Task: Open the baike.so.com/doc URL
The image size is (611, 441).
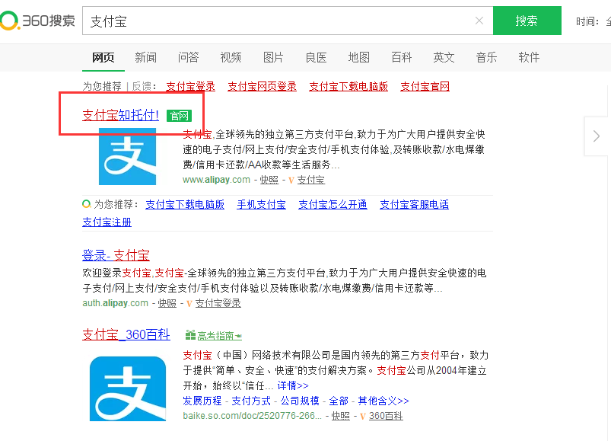Action: coord(252,416)
